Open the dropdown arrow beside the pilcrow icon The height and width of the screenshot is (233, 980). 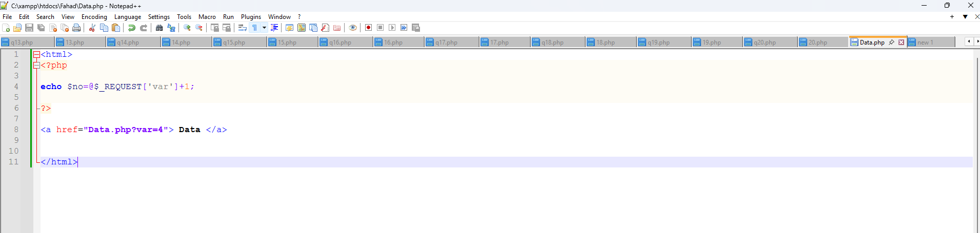(264, 28)
